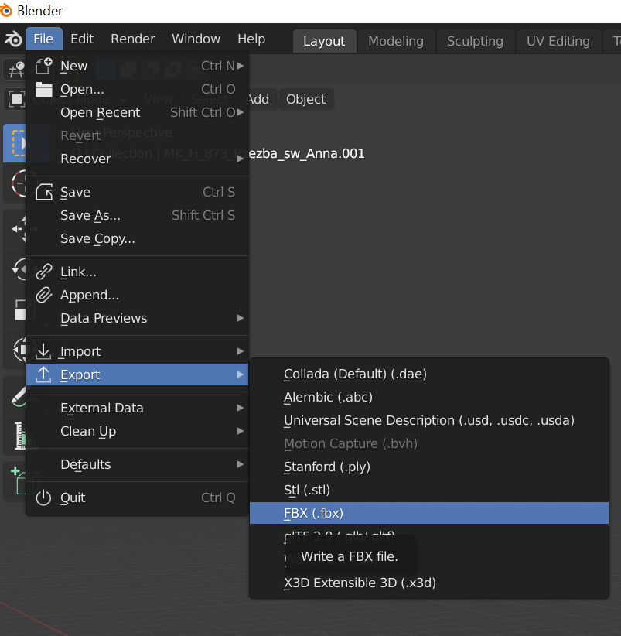Viewport: 621px width, 636px height.
Task: Choose Save As... entry
Action: click(138, 215)
